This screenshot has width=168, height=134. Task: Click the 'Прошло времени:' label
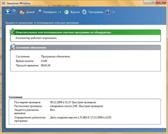(x=27, y=65)
